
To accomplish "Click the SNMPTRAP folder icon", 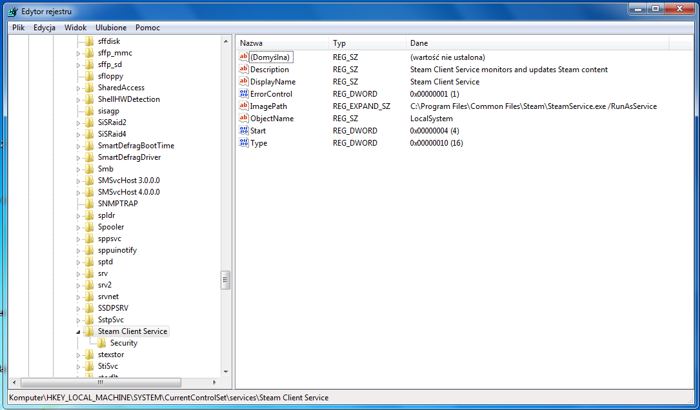I will tap(89, 204).
